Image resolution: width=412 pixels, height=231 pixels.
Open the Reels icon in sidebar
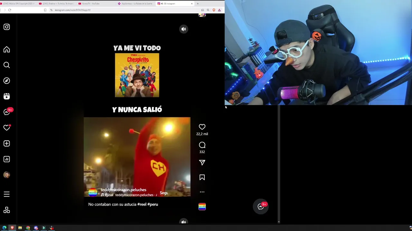pos(7,96)
